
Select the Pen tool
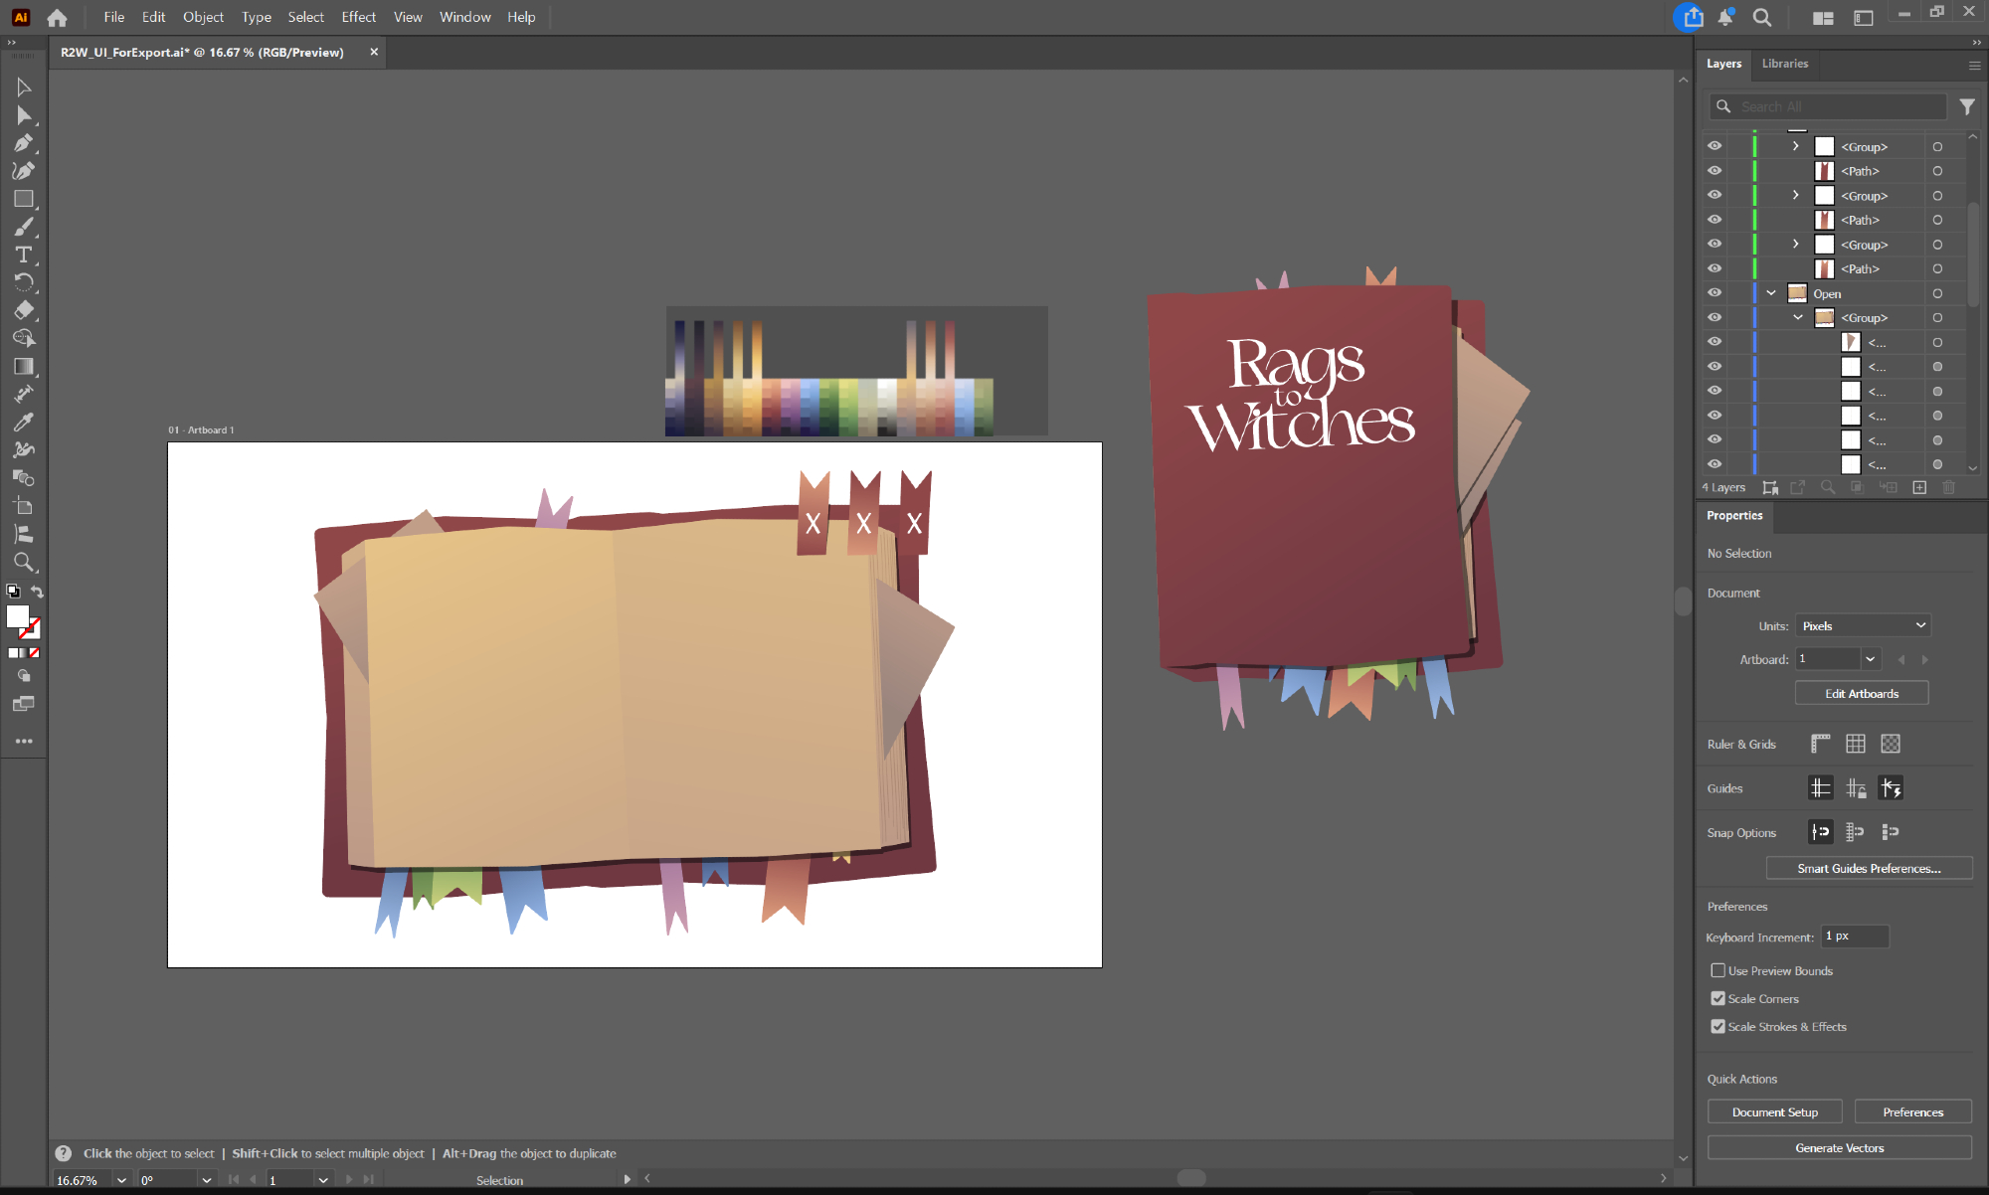coord(24,143)
